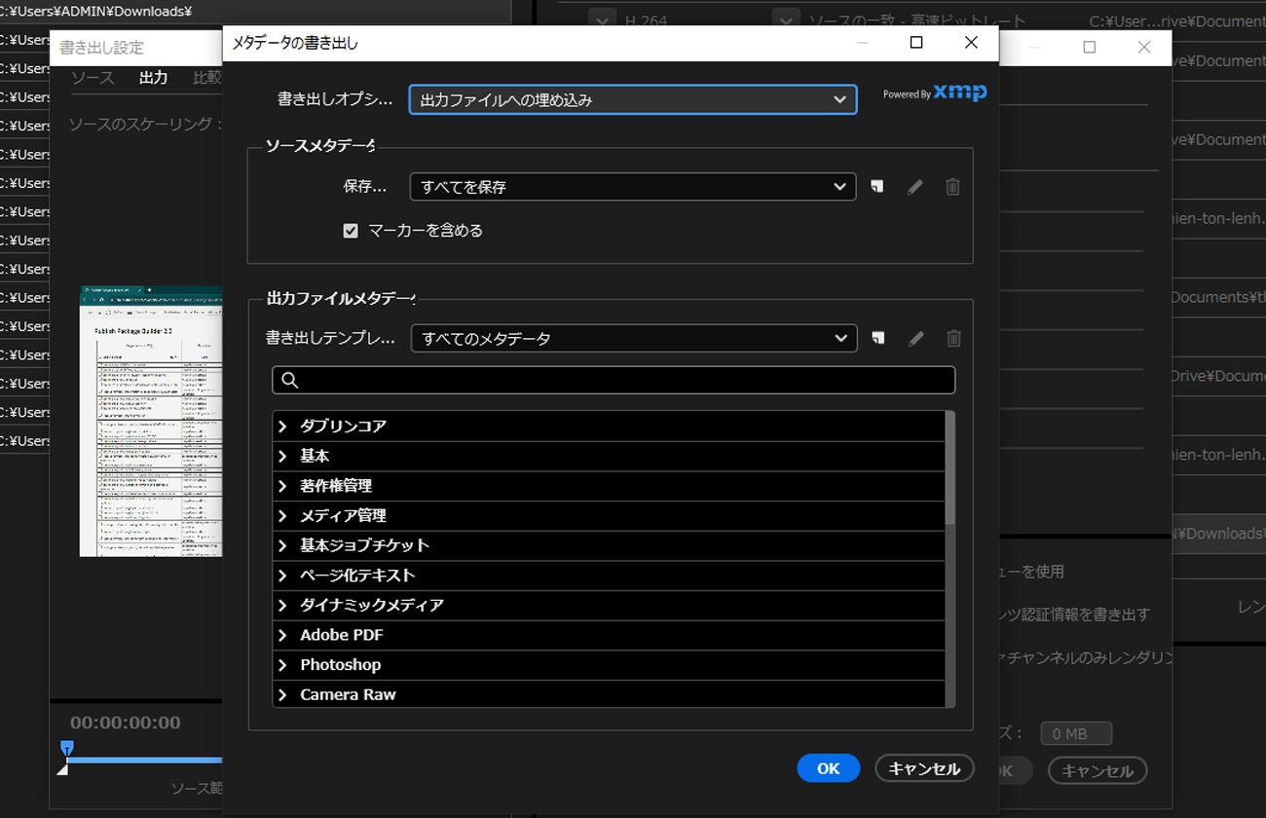Confirm metadata export with OK

point(828,768)
